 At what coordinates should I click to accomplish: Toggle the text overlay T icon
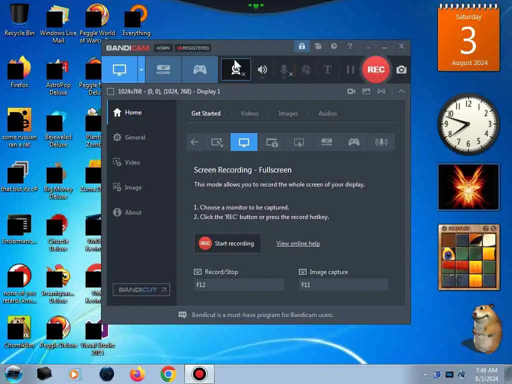(327, 69)
